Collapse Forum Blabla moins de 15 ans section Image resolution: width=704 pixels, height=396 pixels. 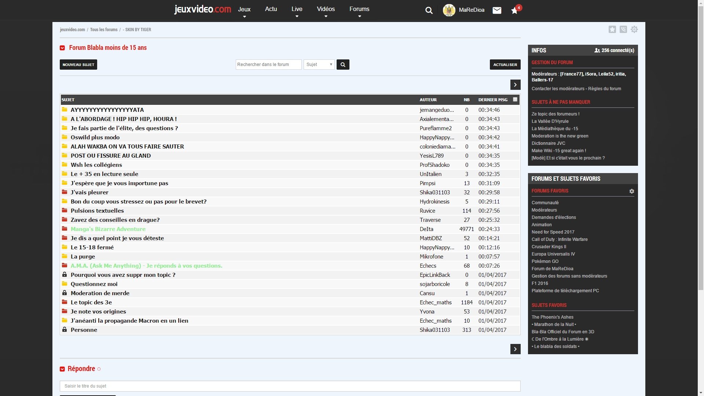[62, 48]
